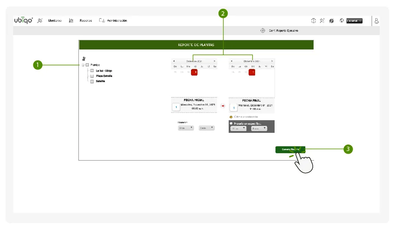Image resolution: width=395 pixels, height=227 pixels.
Task: Click the globe language icon
Action: coord(342,20)
